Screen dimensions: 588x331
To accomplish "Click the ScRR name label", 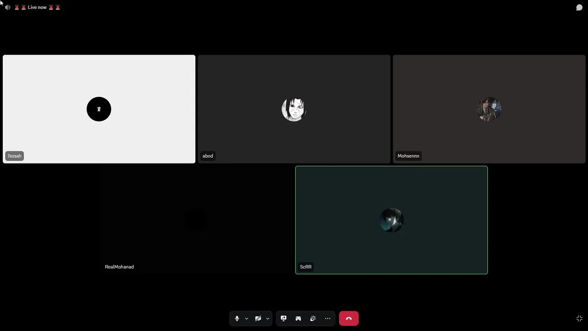I will 305,267.
